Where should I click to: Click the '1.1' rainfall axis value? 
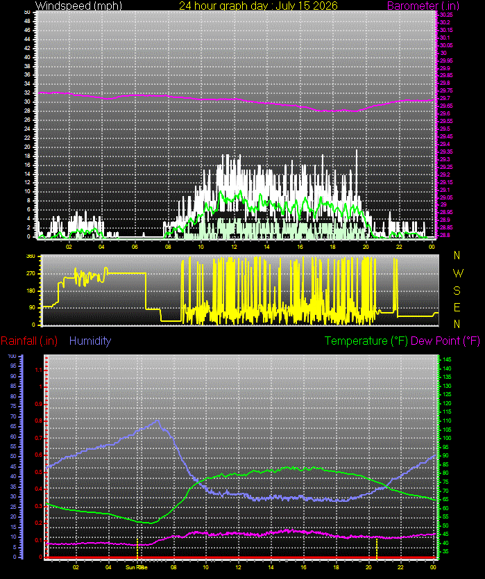(x=39, y=370)
